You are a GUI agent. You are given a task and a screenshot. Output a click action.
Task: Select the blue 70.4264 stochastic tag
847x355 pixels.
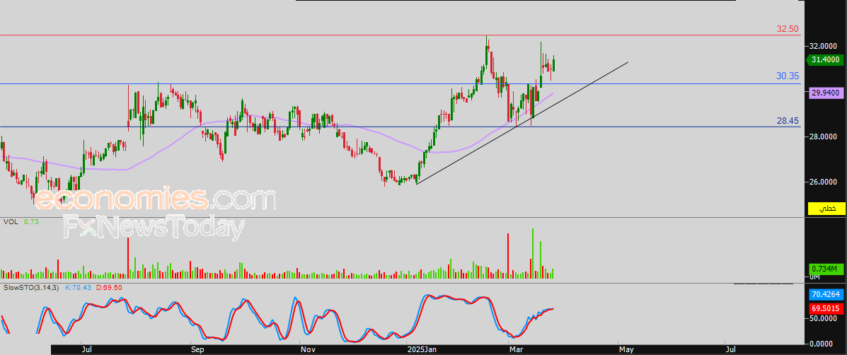pos(826,295)
